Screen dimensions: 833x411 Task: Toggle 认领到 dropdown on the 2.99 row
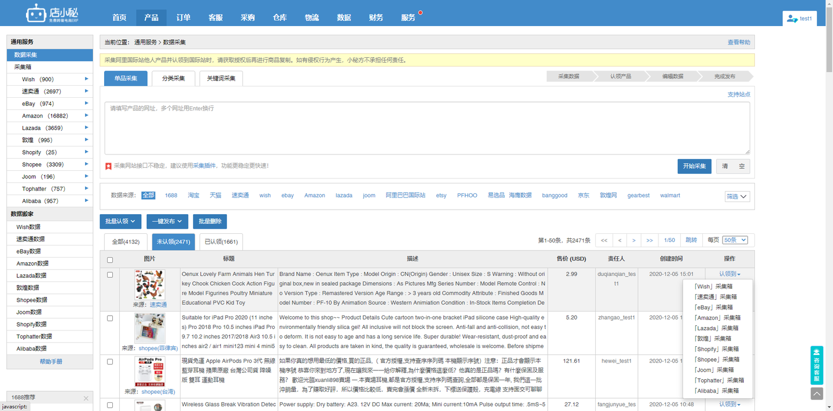click(729, 274)
